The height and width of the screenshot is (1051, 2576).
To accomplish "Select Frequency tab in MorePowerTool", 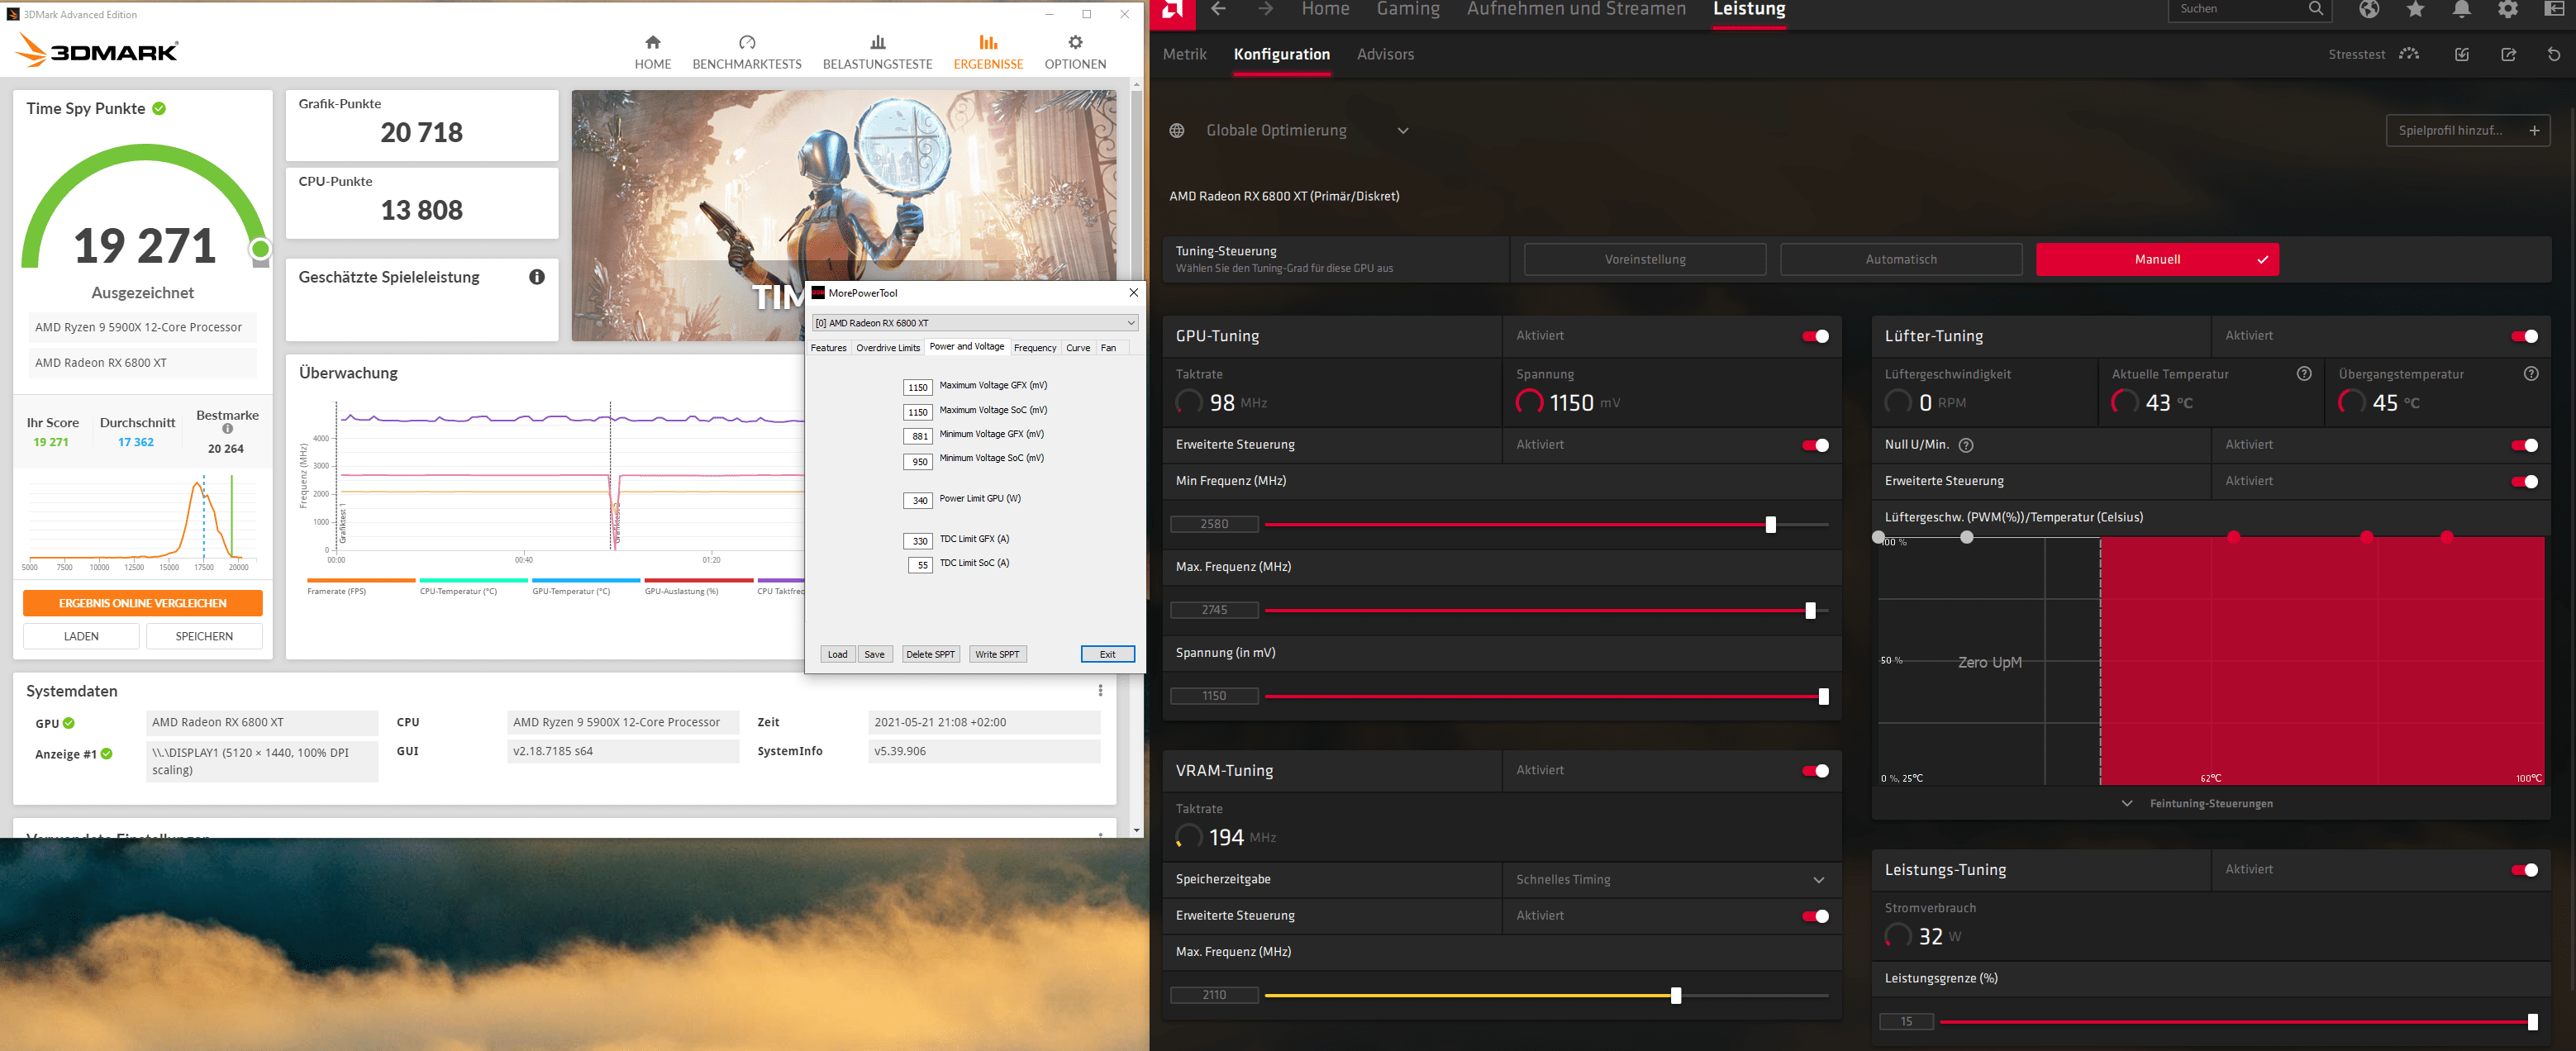I will tap(1035, 348).
